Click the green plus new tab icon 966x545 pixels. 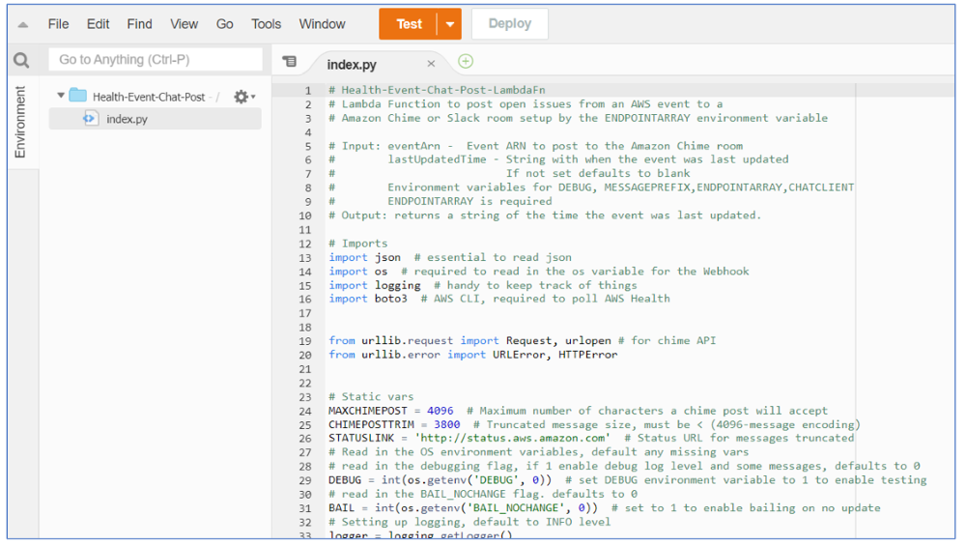466,62
